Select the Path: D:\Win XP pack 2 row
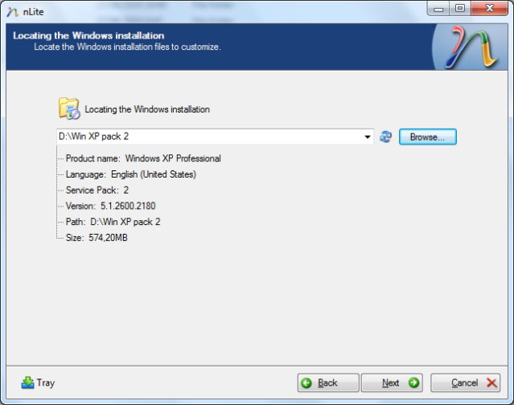 113,222
